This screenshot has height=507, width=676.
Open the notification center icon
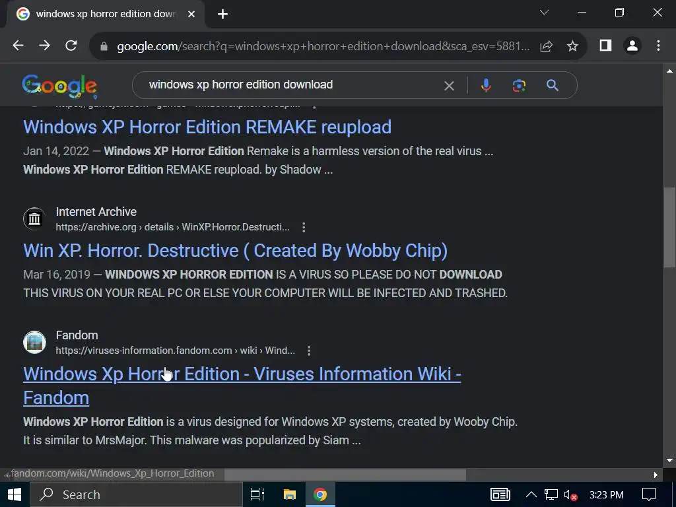tap(649, 494)
